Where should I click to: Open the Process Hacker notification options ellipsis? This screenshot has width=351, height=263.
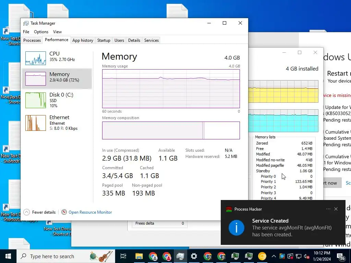click(x=328, y=209)
